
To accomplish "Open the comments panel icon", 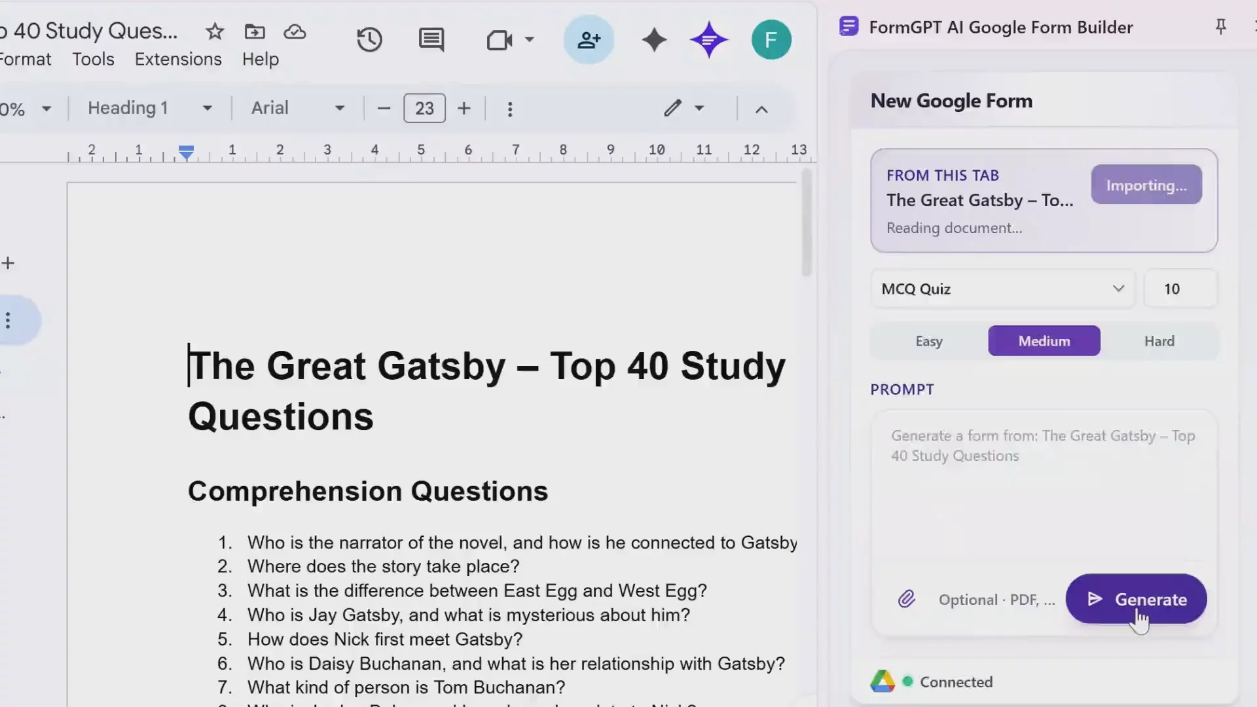I will [431, 40].
